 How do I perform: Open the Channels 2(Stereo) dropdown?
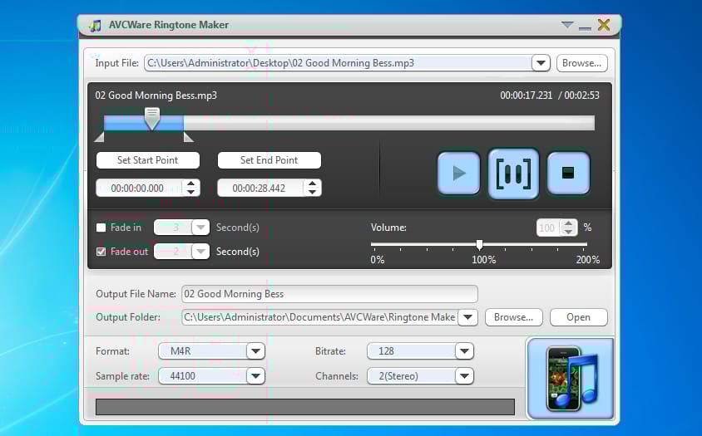[464, 376]
